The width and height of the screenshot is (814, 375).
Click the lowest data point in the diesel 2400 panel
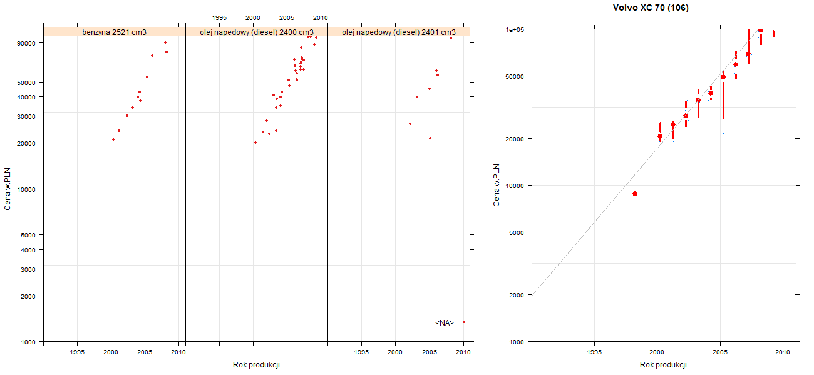coord(255,142)
